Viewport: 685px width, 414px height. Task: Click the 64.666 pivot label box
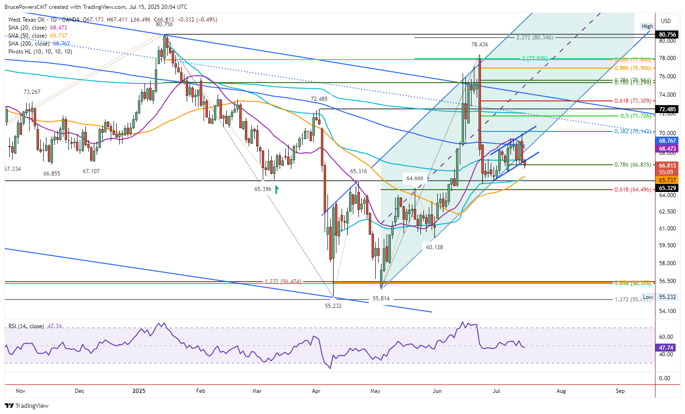click(415, 178)
